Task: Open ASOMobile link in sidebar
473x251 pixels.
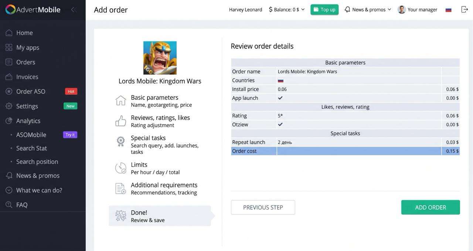Action: click(31, 135)
